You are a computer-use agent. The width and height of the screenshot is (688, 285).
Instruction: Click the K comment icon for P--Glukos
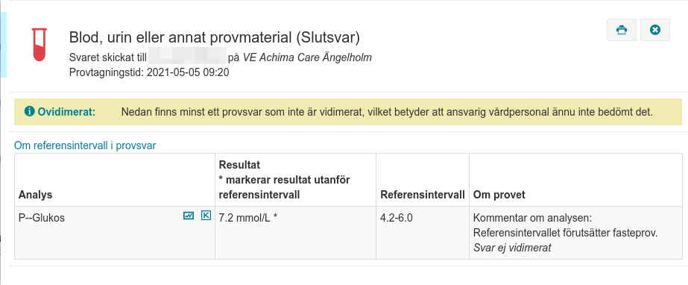[x=206, y=216]
